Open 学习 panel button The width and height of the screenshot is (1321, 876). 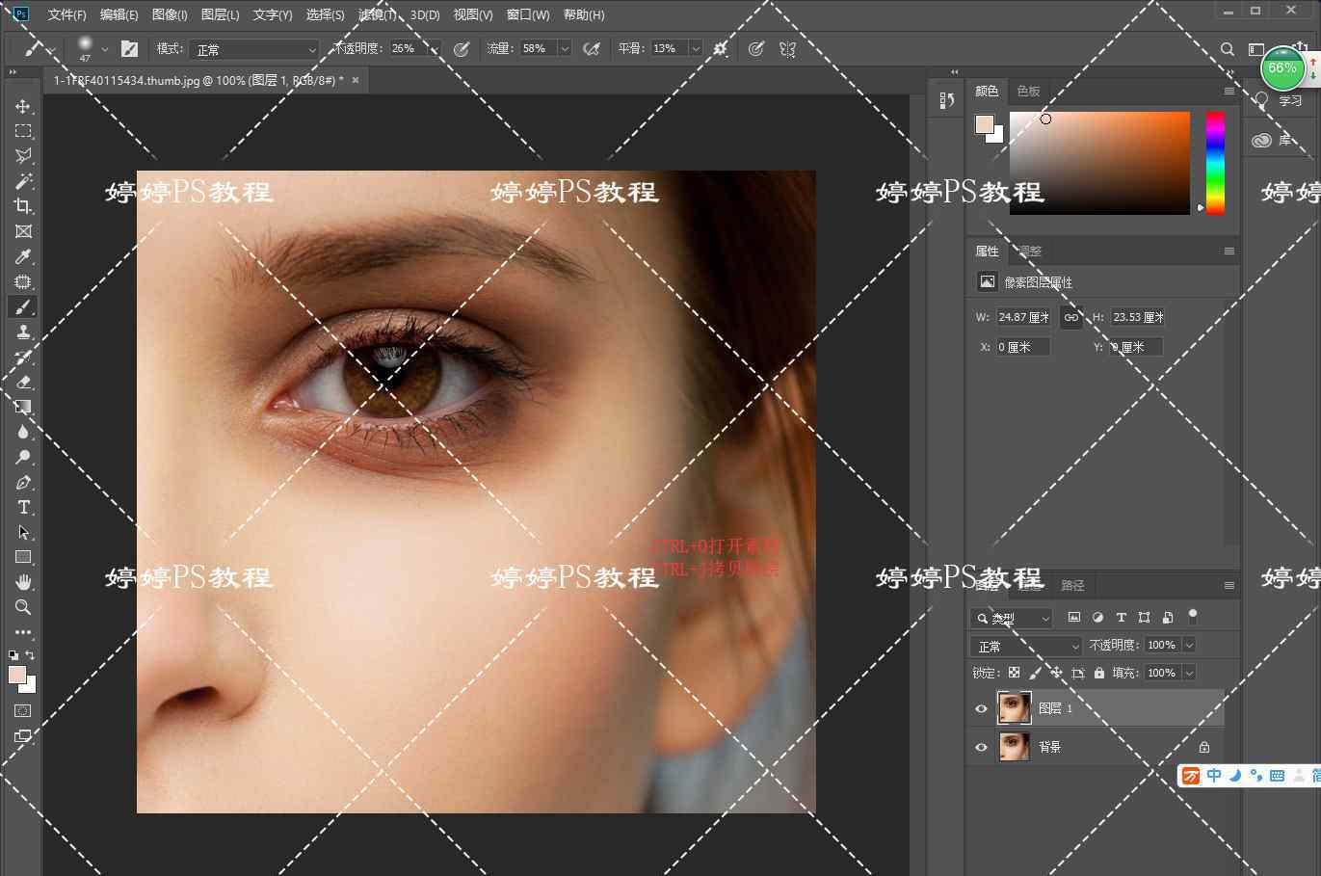(x=1279, y=100)
